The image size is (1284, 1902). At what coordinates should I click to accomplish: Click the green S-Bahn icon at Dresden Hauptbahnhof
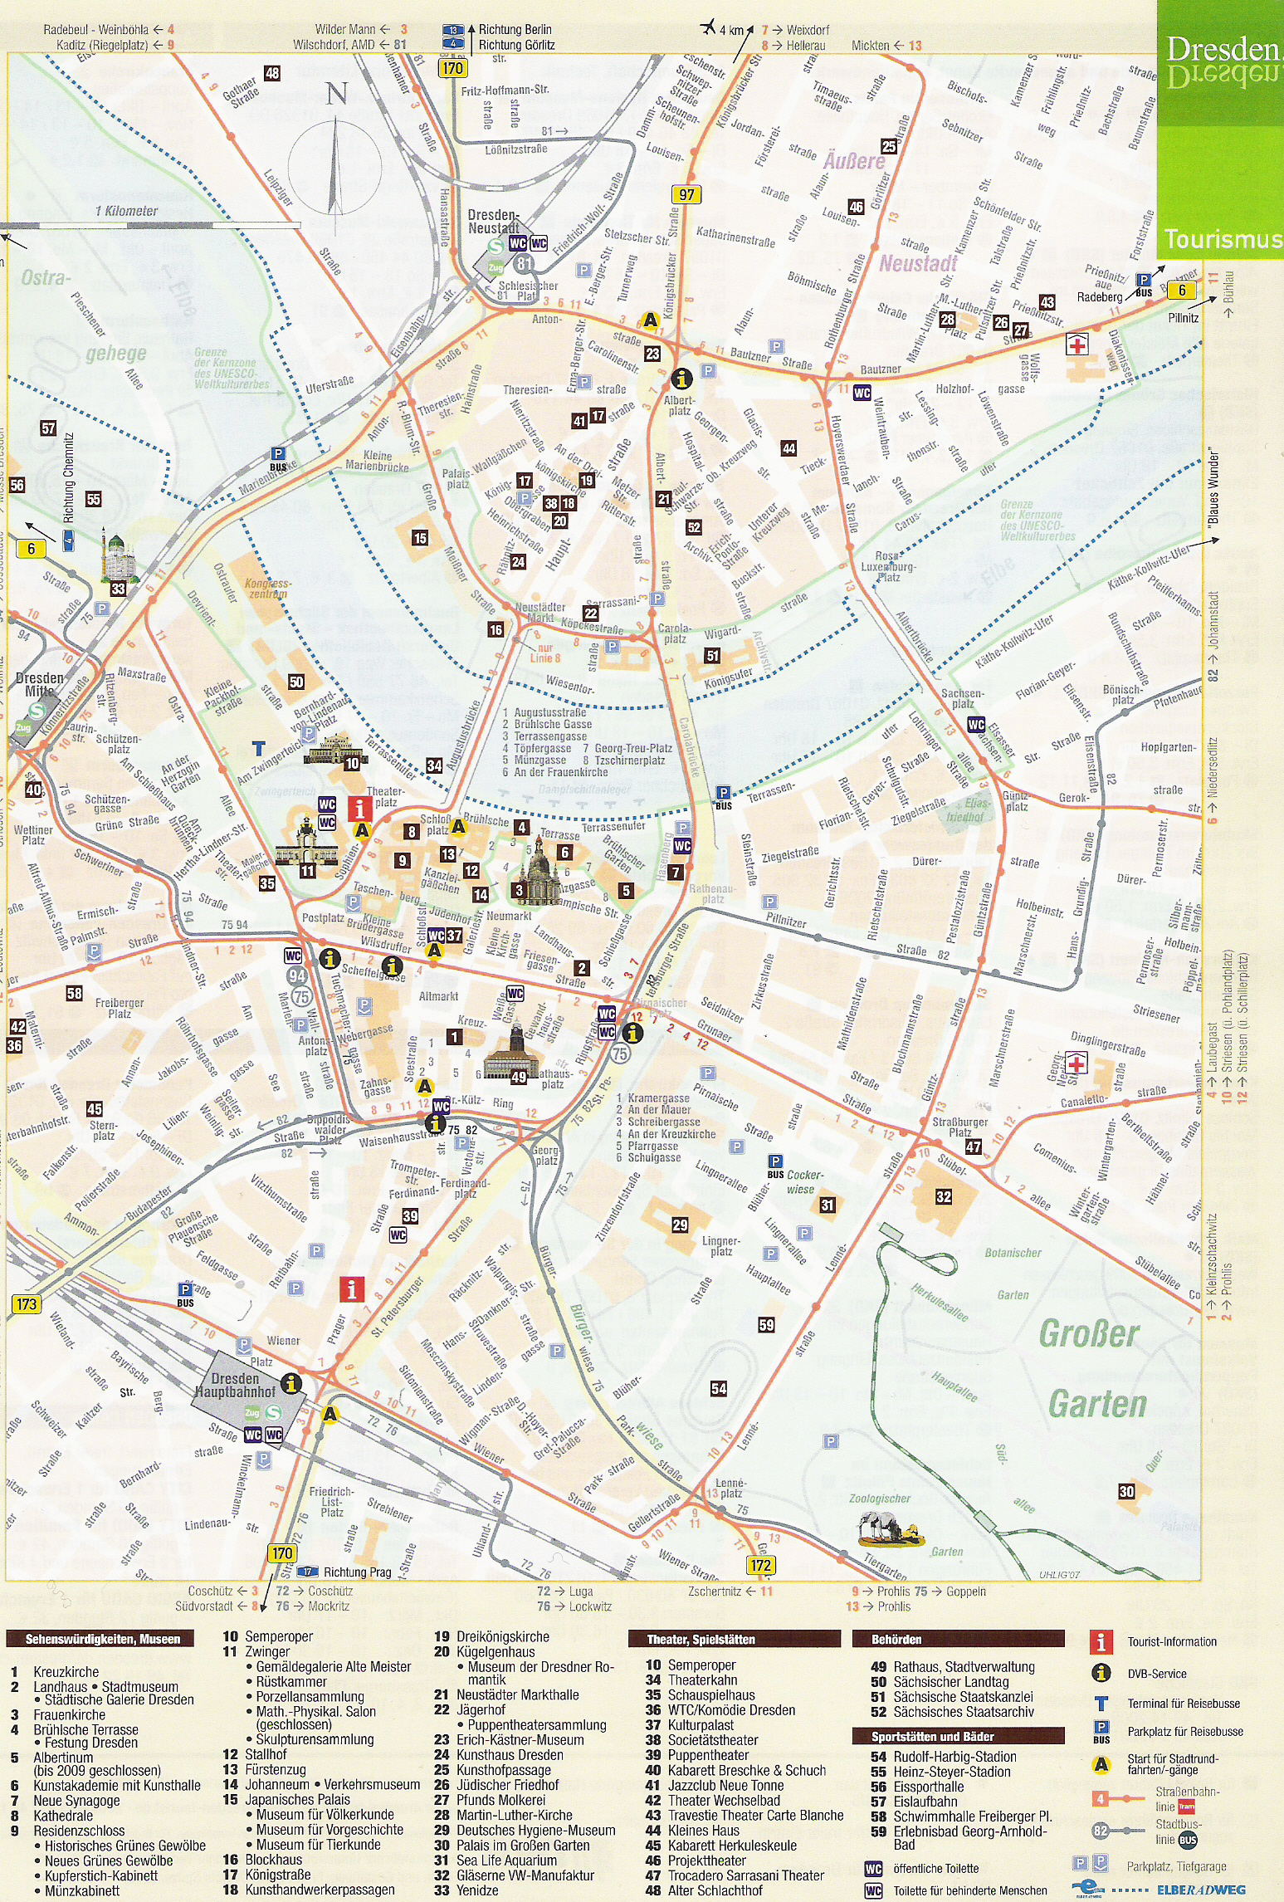(x=272, y=1412)
